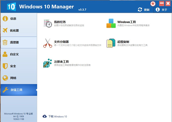The height and width of the screenshot is (122, 172).
Task: Open the 注册表工具 cube wrench icon
Action: tap(48, 63)
